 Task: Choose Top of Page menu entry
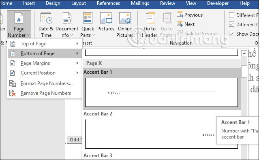point(45,44)
